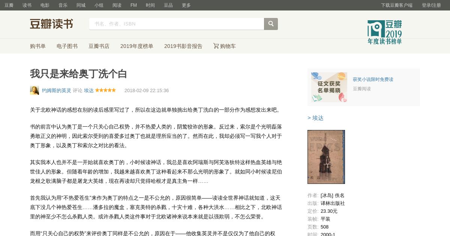The height and width of the screenshot is (236, 450).
Task: Click the review timestamp 2018-02-09 22:15:36
Action: click(x=147, y=90)
